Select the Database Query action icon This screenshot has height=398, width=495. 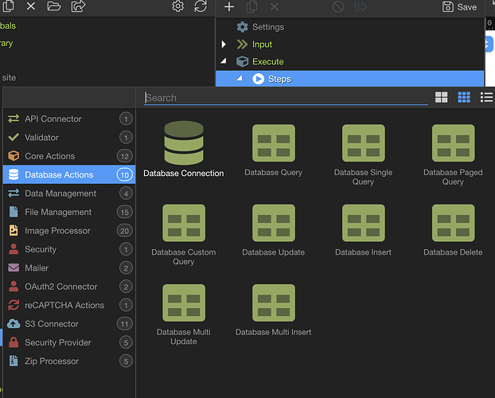pos(273,143)
